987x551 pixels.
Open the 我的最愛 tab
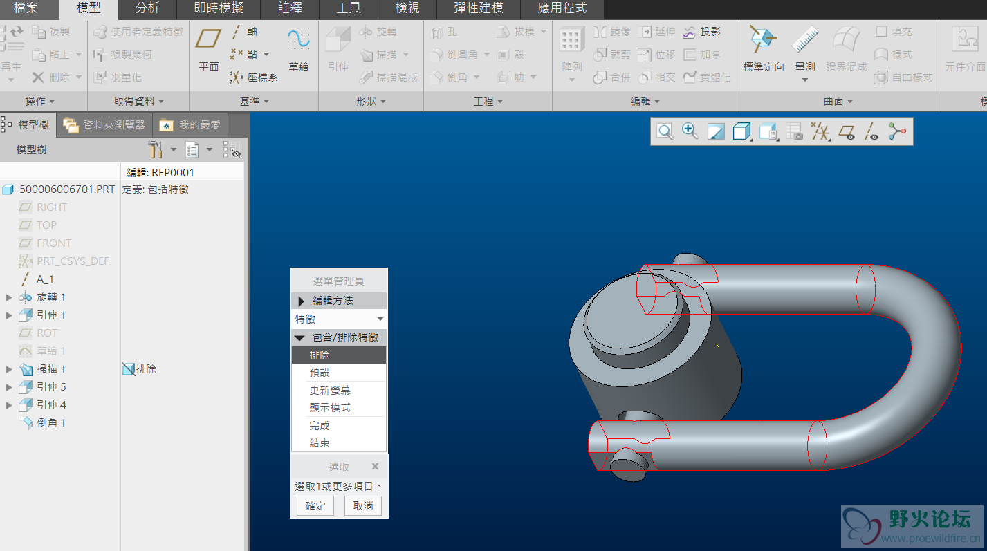[190, 125]
